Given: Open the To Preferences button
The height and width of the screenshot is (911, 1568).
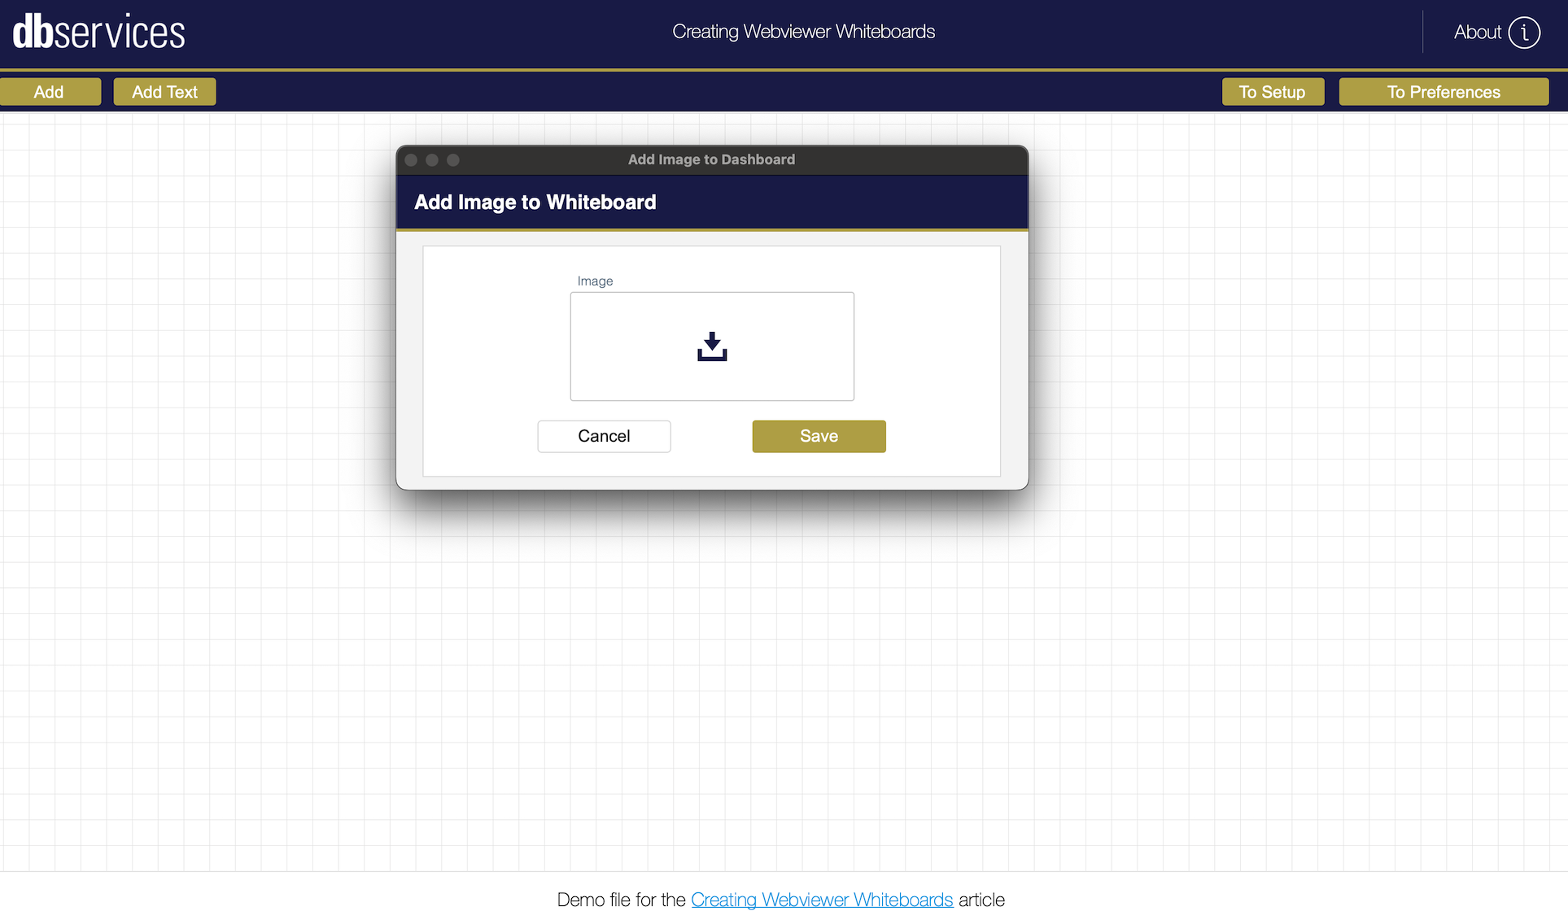Looking at the screenshot, I should (x=1443, y=92).
